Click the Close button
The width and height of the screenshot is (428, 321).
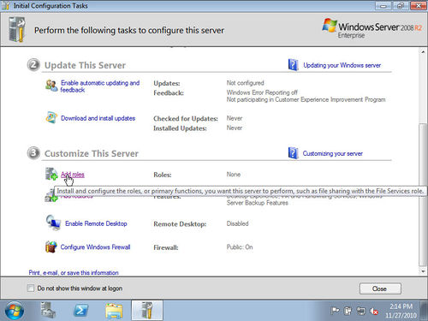coord(380,288)
